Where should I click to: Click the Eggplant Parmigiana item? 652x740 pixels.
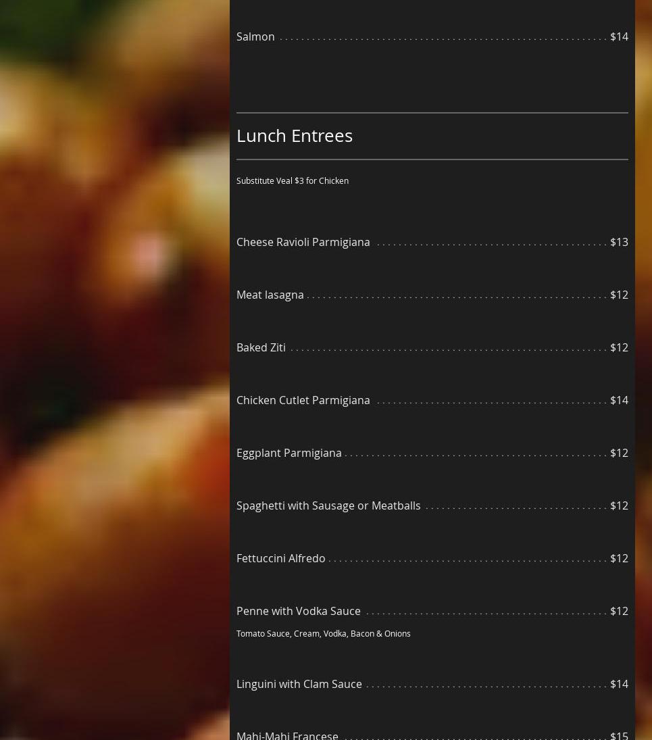tap(289, 453)
